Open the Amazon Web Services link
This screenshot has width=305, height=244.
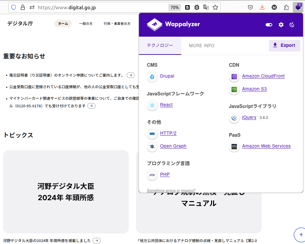[x=266, y=146]
